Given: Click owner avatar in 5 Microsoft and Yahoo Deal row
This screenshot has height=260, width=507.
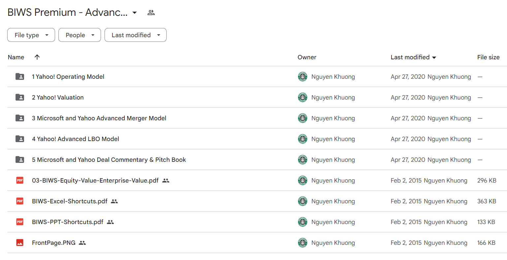Looking at the screenshot, I should coord(302,159).
